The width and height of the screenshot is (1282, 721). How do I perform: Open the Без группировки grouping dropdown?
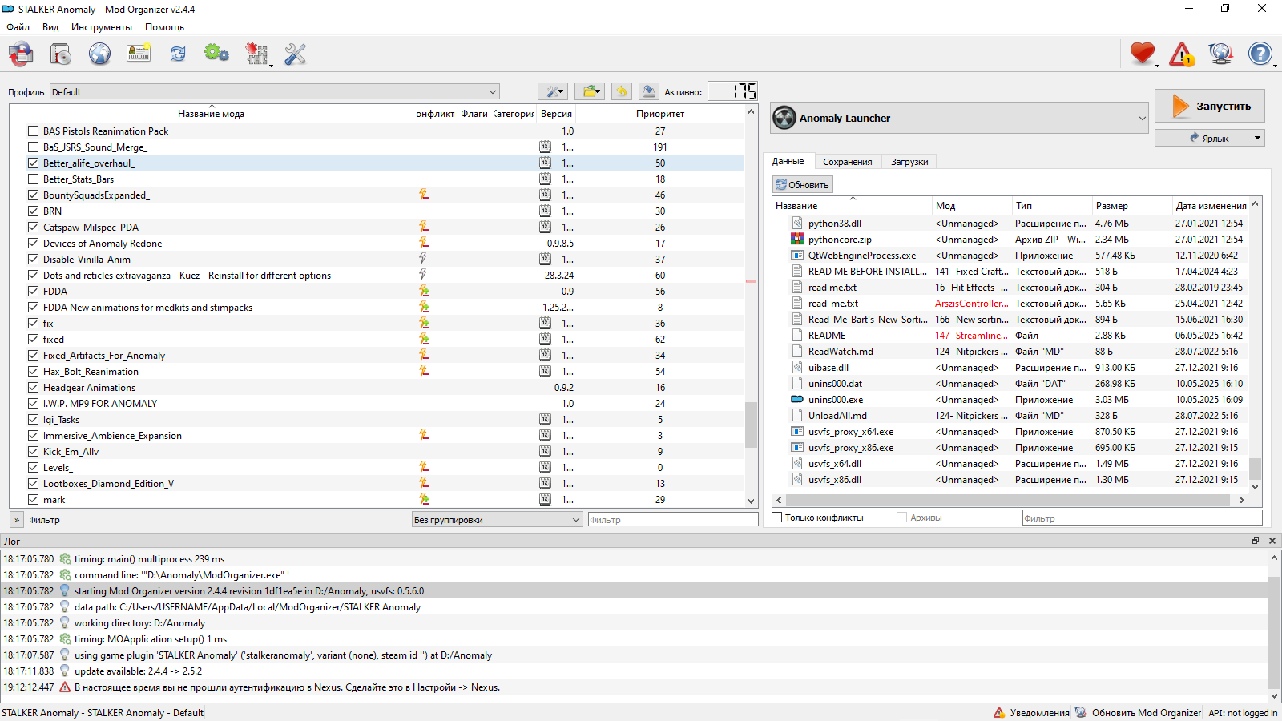(497, 520)
